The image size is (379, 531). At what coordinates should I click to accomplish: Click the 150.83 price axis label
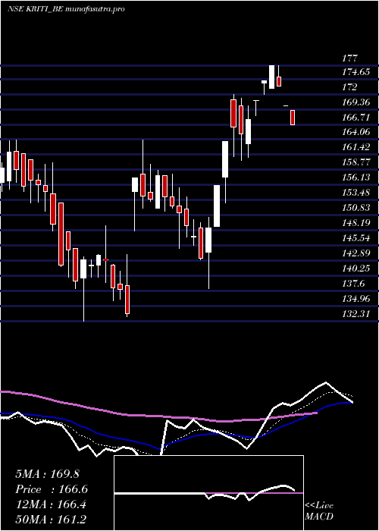click(356, 208)
